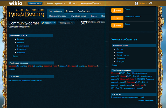Click the orange 2 правки badge beside Планы
Screen dimensions: 166x108
(117, 10)
